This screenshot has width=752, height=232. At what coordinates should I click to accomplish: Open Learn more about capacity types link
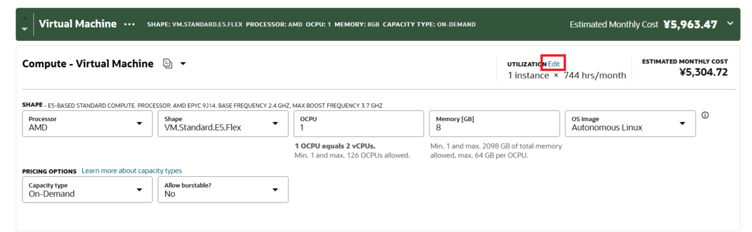pyautogui.click(x=132, y=171)
